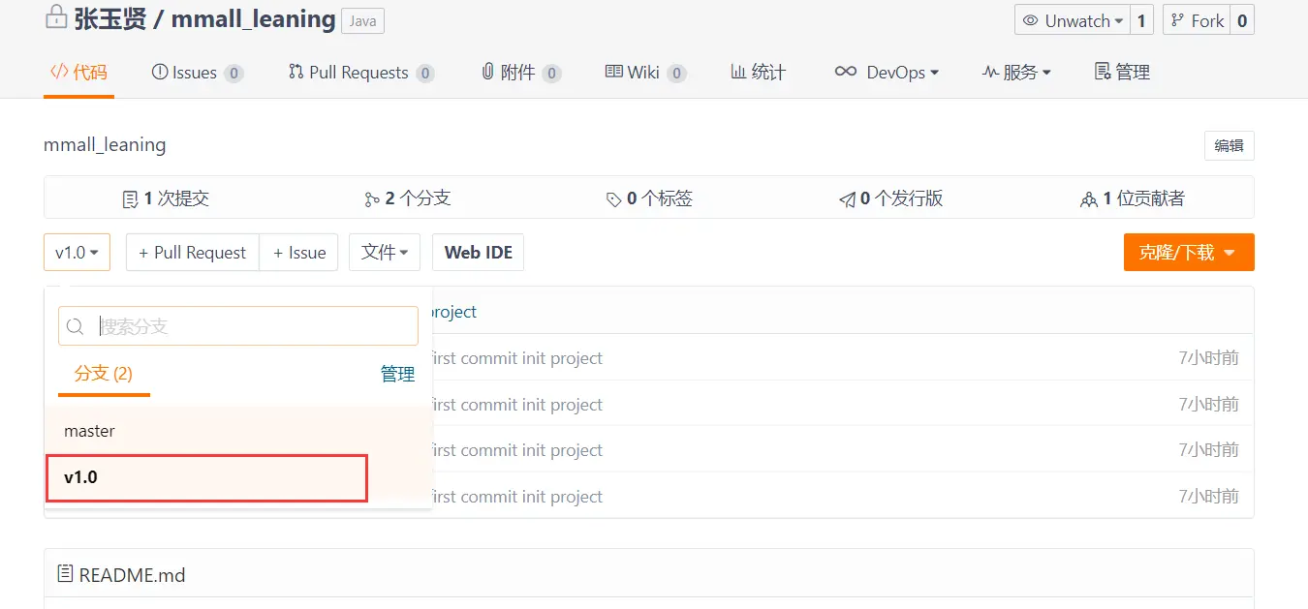View the fork count 0
Image resolution: width=1308 pixels, height=609 pixels.
1242,20
